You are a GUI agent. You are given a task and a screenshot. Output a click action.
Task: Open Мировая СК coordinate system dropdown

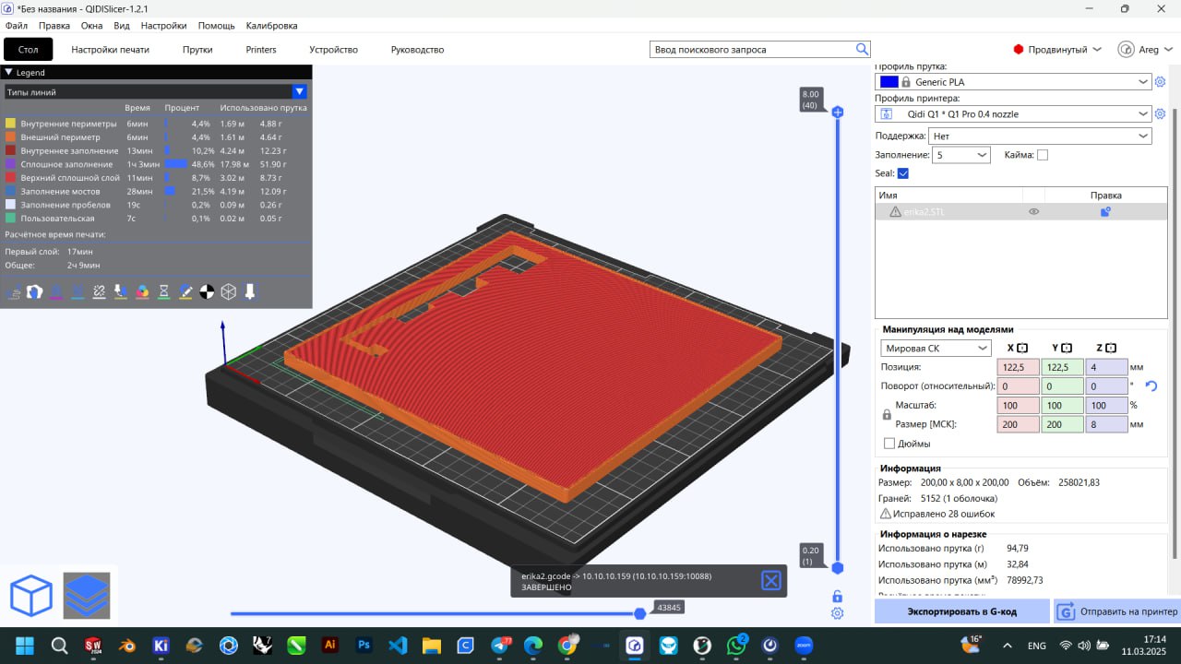coord(936,348)
